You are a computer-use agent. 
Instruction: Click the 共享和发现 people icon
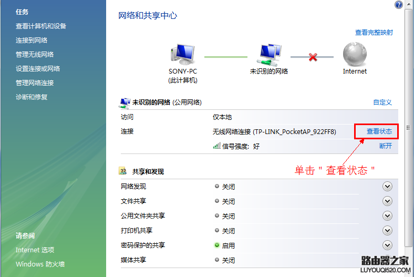[123, 171]
